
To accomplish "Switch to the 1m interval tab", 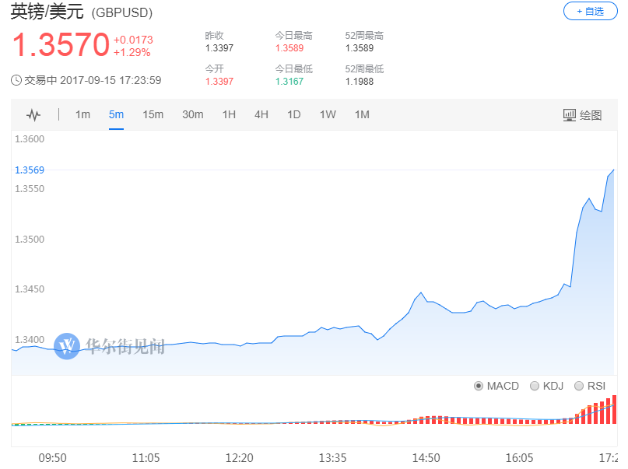I will pyautogui.click(x=82, y=115).
